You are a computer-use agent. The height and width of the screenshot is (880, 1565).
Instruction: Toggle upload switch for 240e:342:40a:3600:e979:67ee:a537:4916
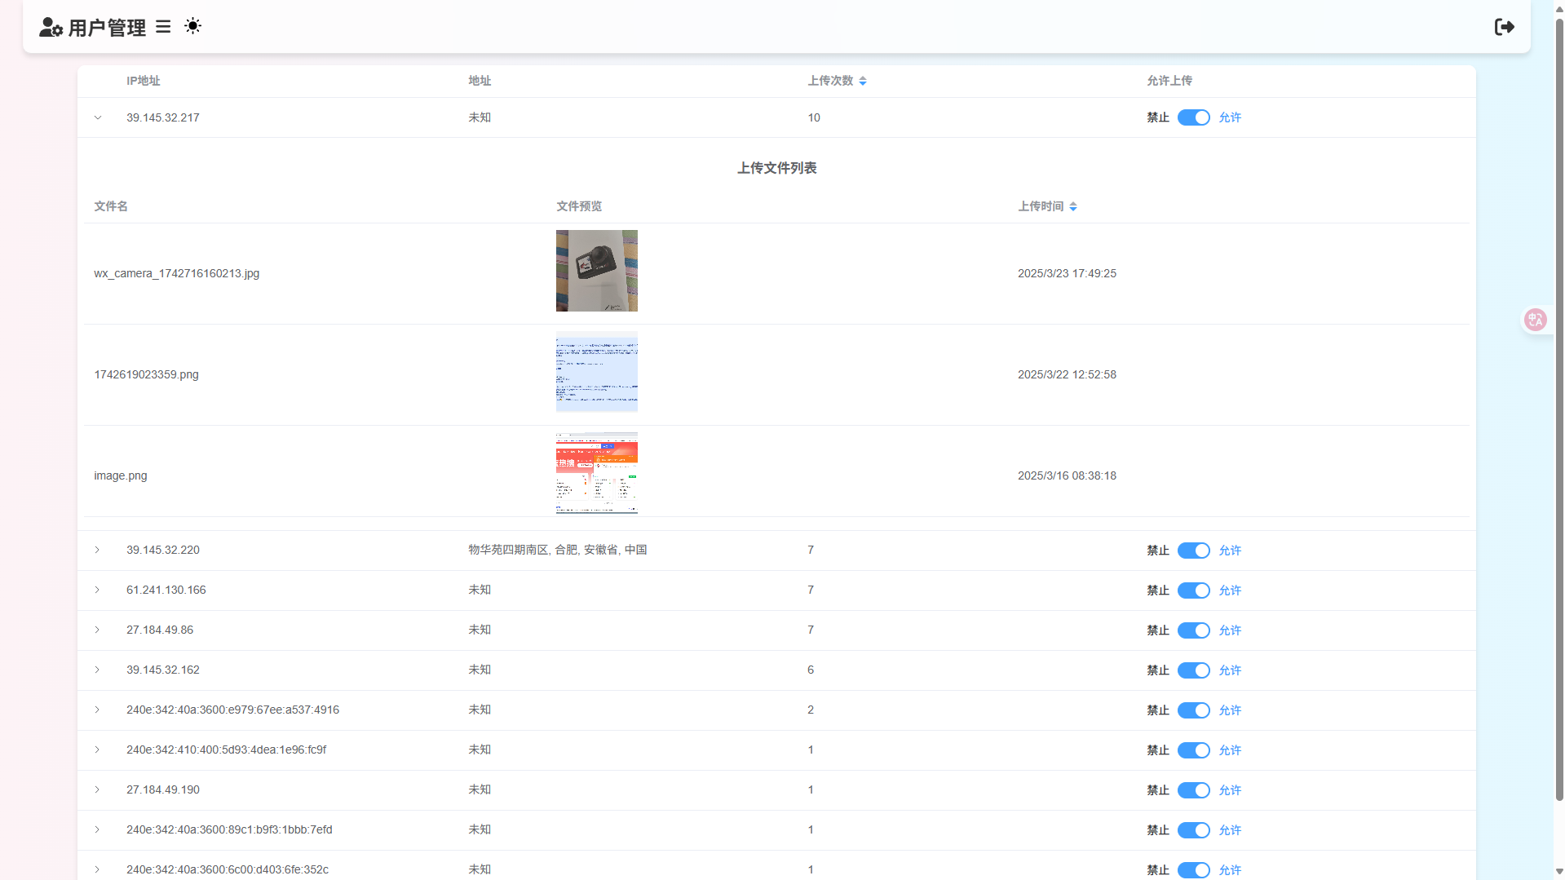click(1193, 710)
